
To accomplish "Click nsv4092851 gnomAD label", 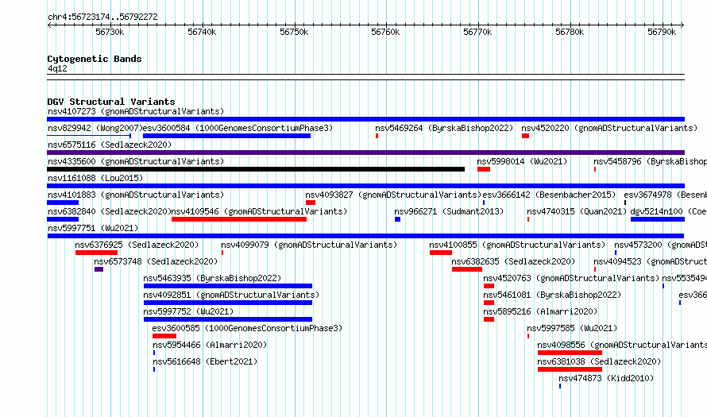I will coord(231,295).
